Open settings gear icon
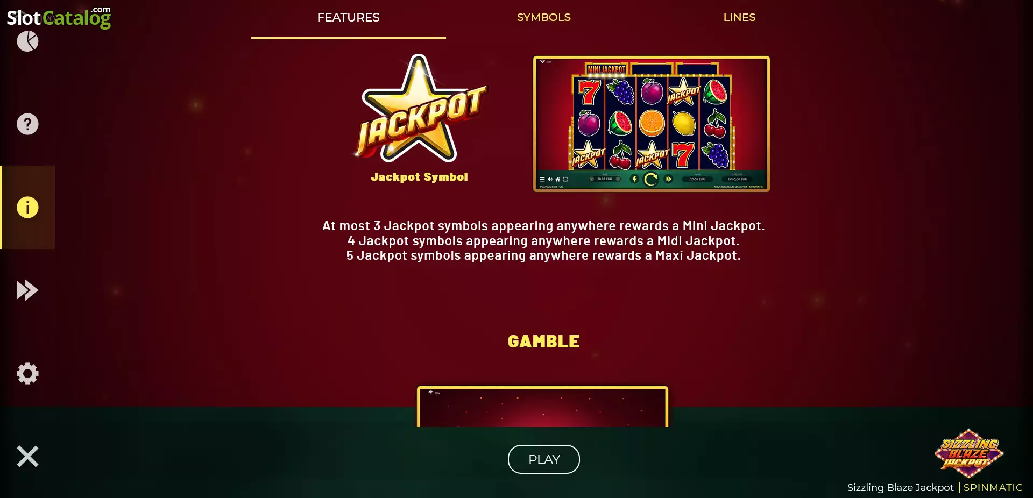Viewport: 1033px width, 498px height. click(27, 373)
